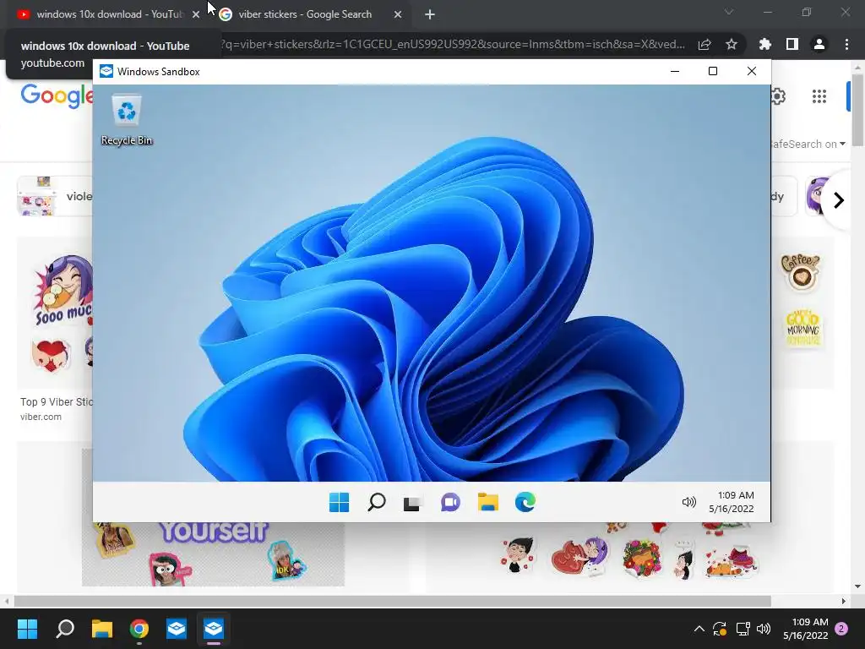Switch to Chrome on host taskbar
The width and height of the screenshot is (865, 649).
coord(139,629)
